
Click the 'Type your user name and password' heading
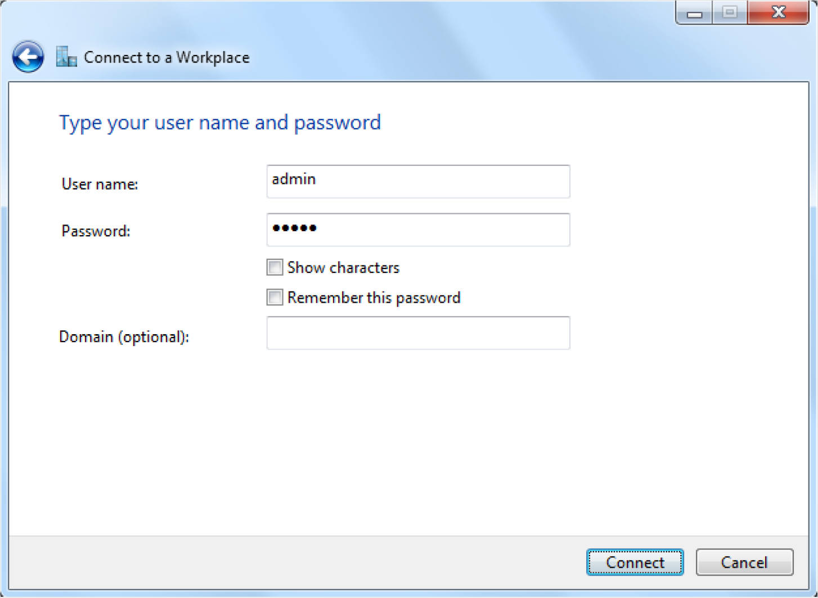click(x=220, y=123)
